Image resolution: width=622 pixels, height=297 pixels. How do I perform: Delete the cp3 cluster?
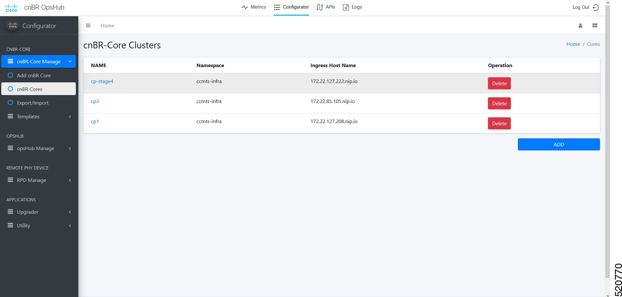click(x=499, y=103)
